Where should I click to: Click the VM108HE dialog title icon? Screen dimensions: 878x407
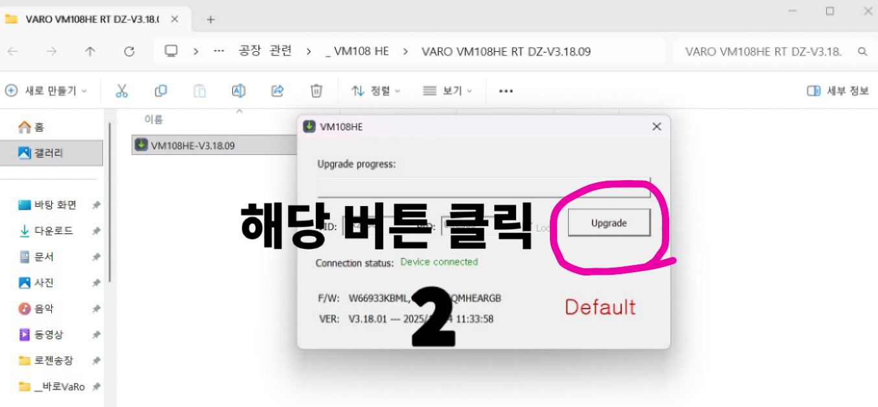click(309, 126)
